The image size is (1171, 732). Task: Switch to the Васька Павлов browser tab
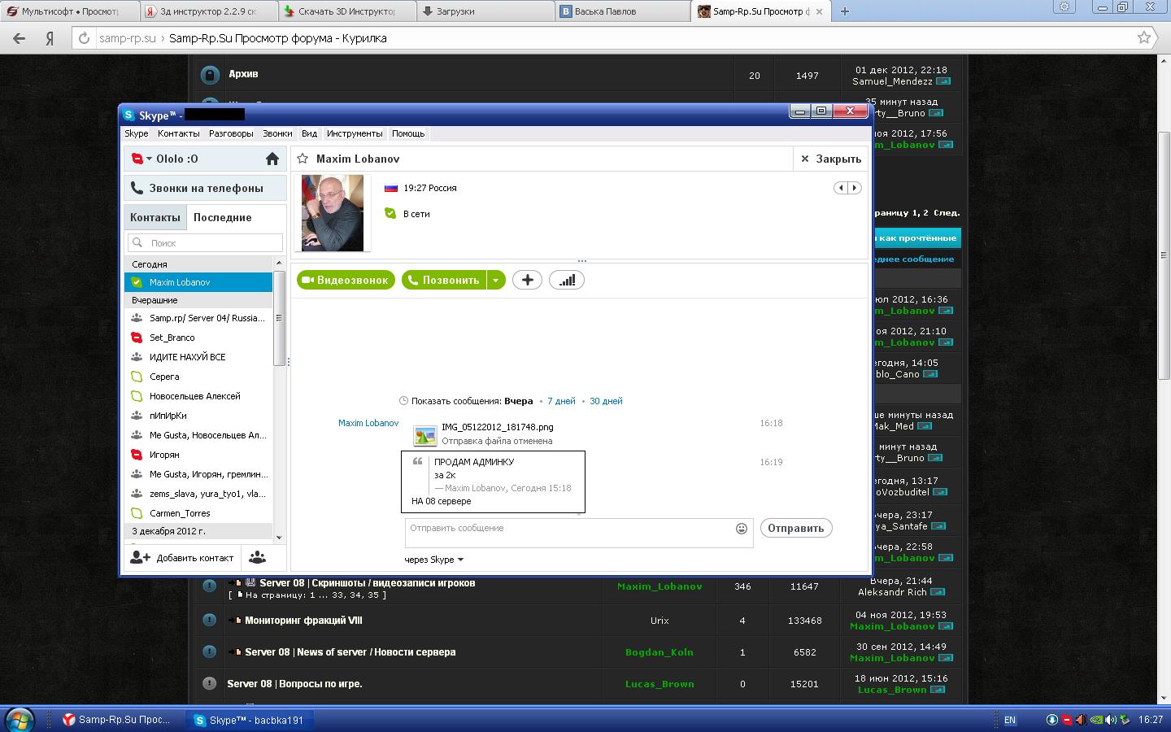pyautogui.click(x=622, y=11)
